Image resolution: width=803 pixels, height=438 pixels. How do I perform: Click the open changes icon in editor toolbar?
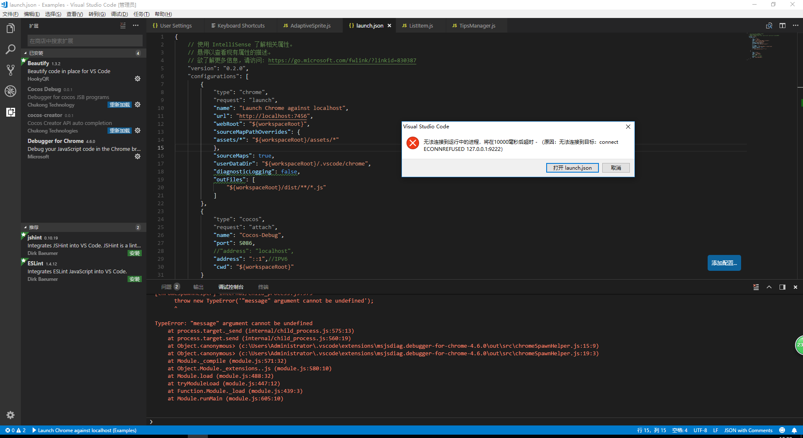769,25
